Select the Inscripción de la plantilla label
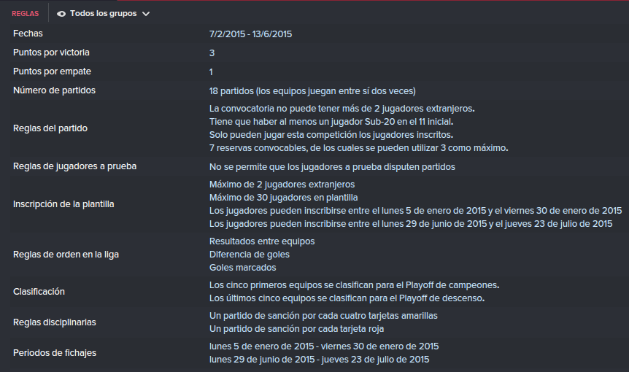Image resolution: width=629 pixels, height=372 pixels. pyautogui.click(x=63, y=204)
